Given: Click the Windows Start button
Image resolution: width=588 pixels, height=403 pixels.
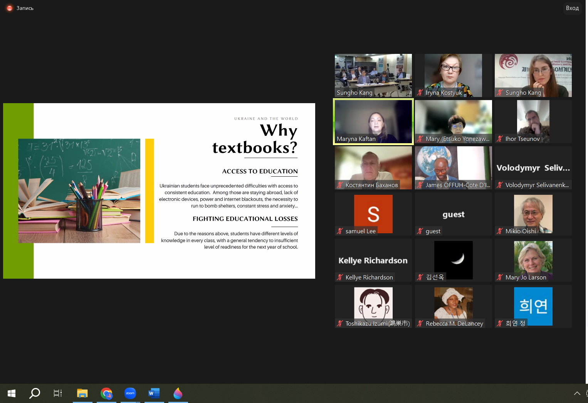Looking at the screenshot, I should (x=12, y=393).
